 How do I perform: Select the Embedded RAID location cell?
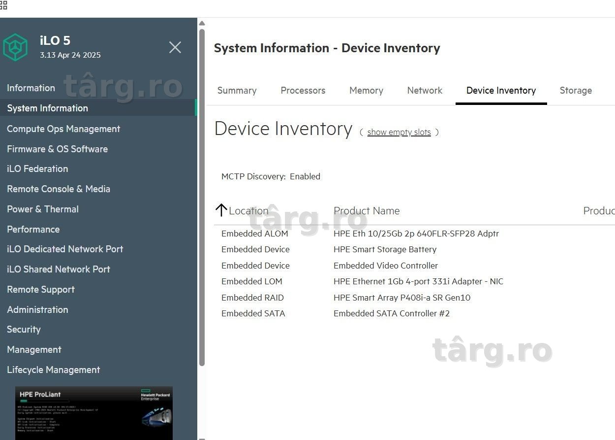(252, 298)
